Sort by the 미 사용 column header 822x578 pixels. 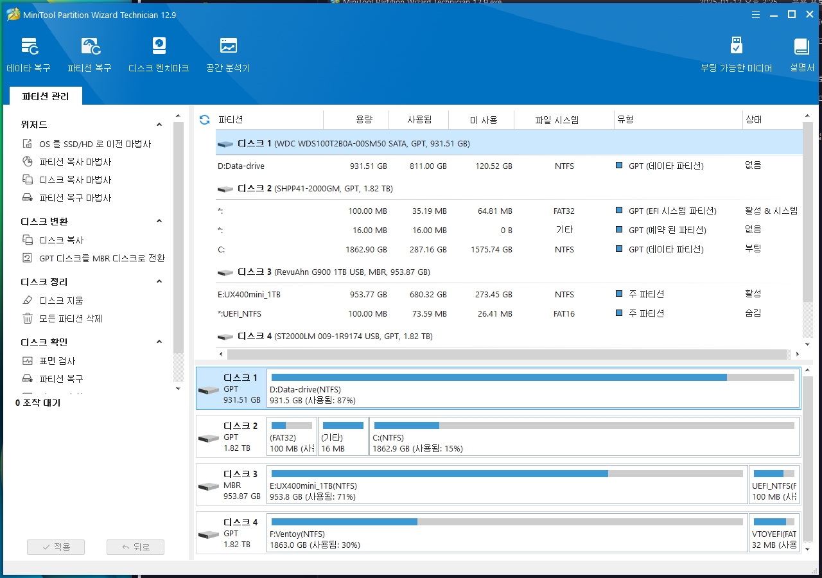point(482,120)
